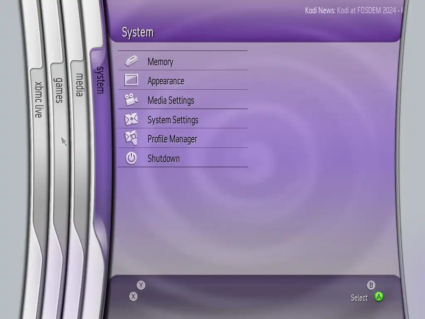This screenshot has width=425, height=319.
Task: Open the Memory menu entry
Action: (183, 61)
